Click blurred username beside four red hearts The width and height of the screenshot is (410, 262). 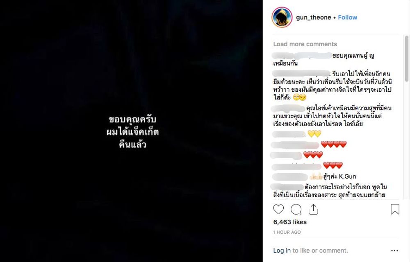295,145
